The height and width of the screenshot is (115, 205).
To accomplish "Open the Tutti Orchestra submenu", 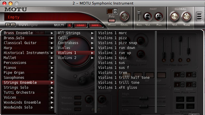I will (x=29, y=92).
